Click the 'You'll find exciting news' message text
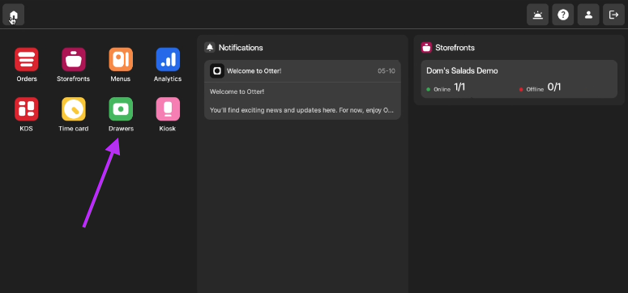The height and width of the screenshot is (293, 628). 301,110
